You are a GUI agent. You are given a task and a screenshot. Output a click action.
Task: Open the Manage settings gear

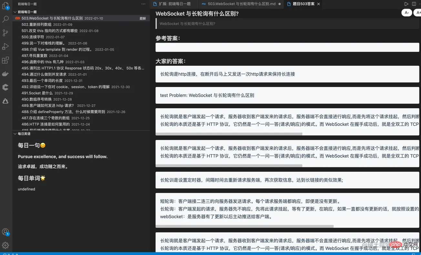pyautogui.click(x=6, y=245)
